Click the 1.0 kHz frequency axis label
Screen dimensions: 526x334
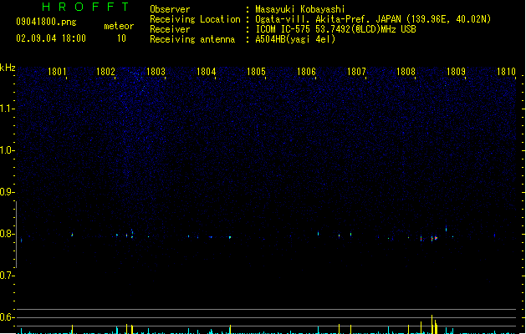point(7,150)
